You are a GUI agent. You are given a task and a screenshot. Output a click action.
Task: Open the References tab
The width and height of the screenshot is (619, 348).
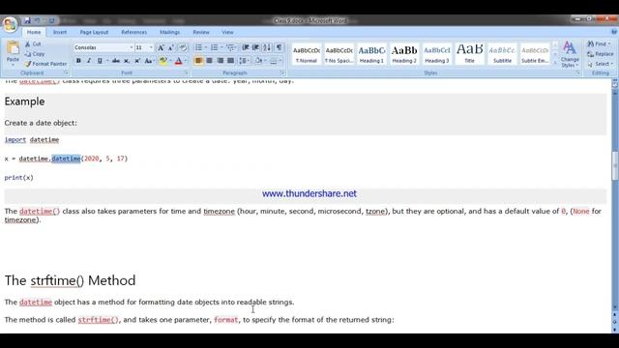(x=133, y=32)
